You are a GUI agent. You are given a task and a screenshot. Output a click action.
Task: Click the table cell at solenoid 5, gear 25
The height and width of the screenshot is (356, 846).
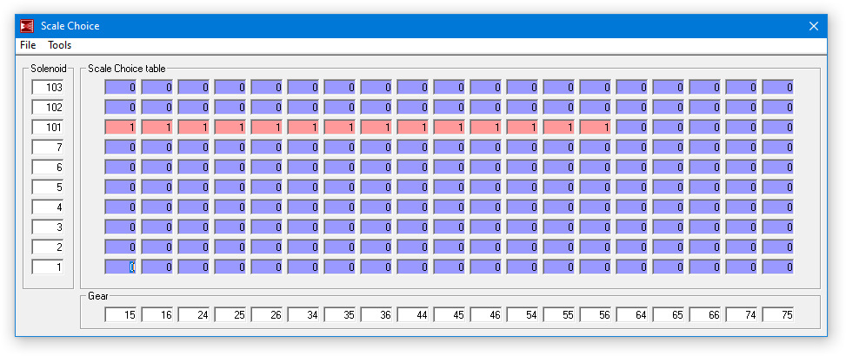[230, 187]
